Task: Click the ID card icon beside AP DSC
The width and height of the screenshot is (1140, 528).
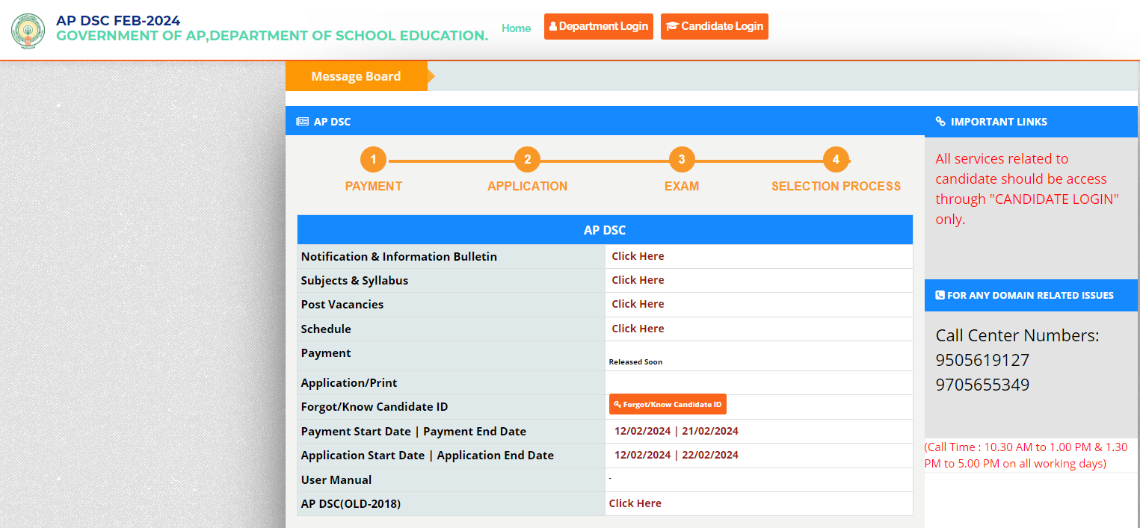Action: (x=302, y=122)
